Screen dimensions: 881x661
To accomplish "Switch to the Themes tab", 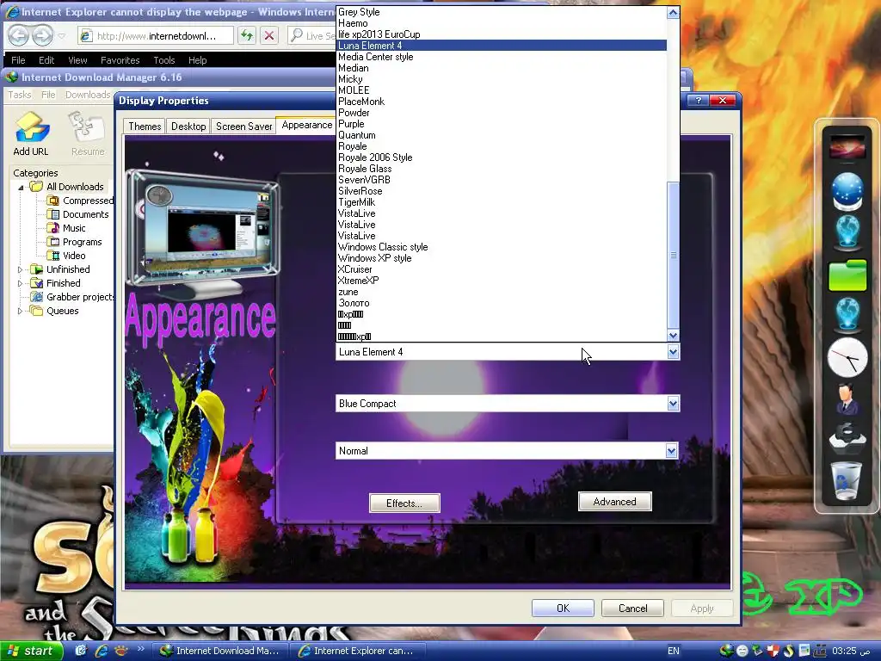I will point(145,127).
